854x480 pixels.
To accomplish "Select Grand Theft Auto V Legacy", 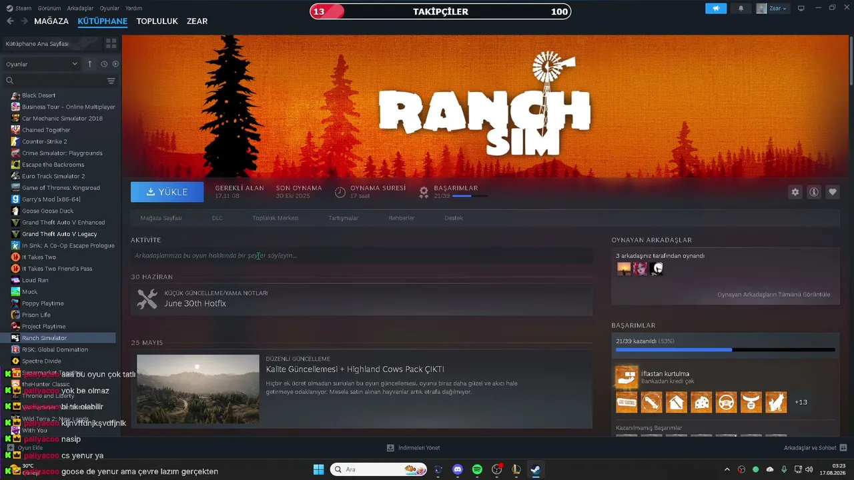I will click(59, 234).
